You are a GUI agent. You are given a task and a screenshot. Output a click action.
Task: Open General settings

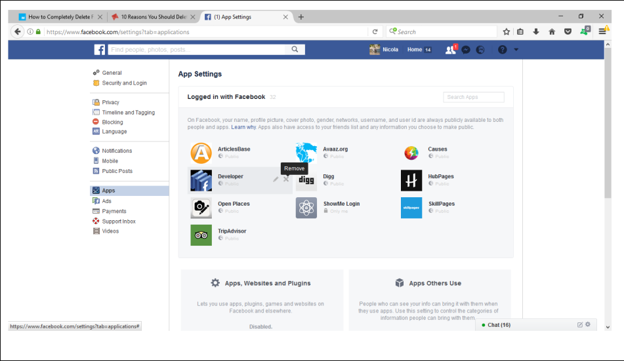112,73
